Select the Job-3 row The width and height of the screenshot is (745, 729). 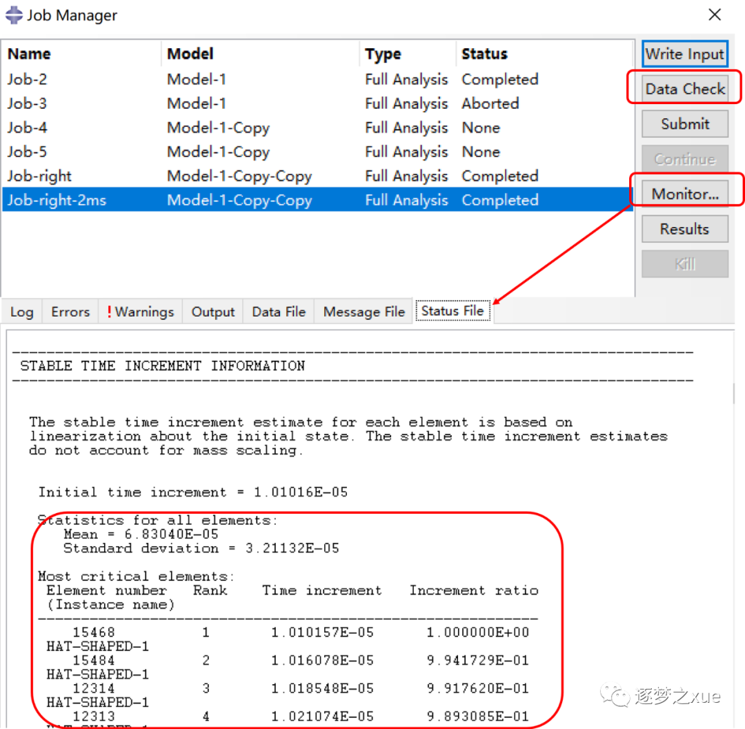pyautogui.click(x=317, y=103)
